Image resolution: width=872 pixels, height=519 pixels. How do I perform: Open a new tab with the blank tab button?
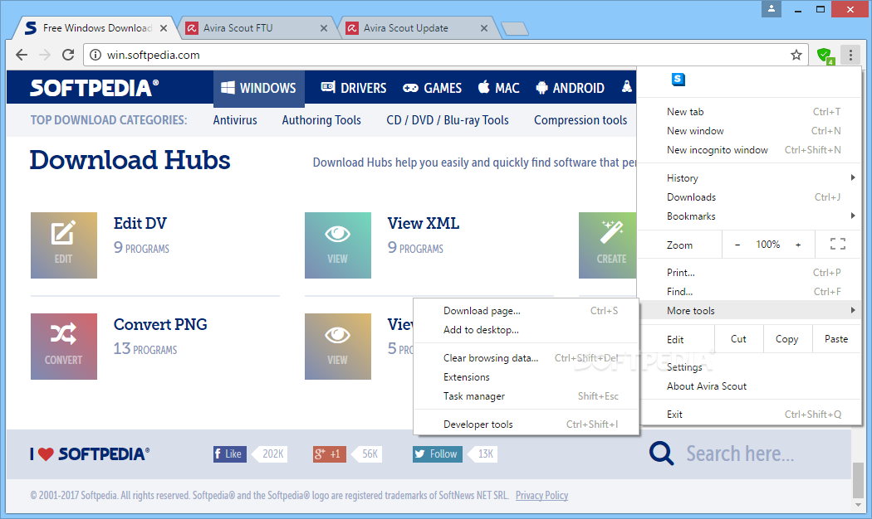[x=514, y=28]
